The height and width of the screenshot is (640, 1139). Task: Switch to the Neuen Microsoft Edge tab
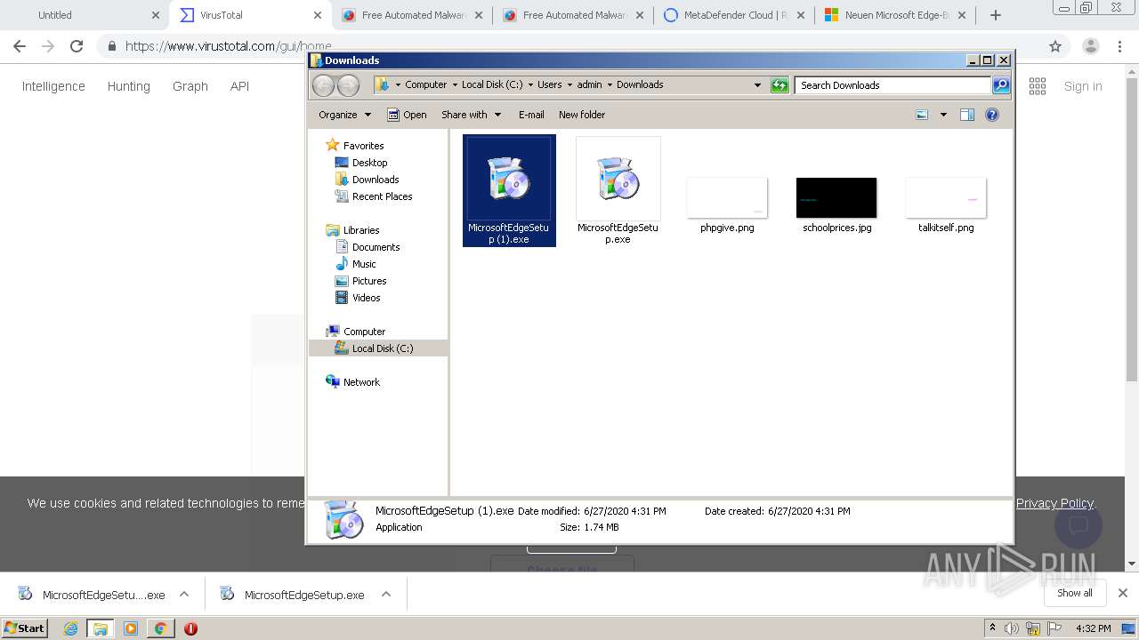click(894, 15)
